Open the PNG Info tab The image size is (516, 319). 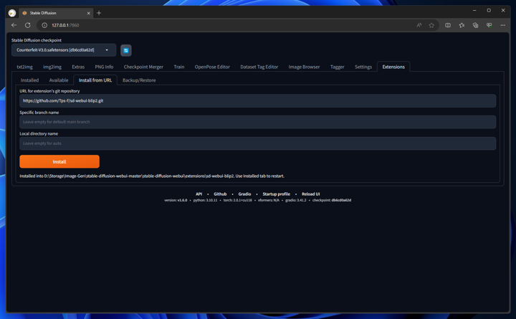(x=104, y=67)
